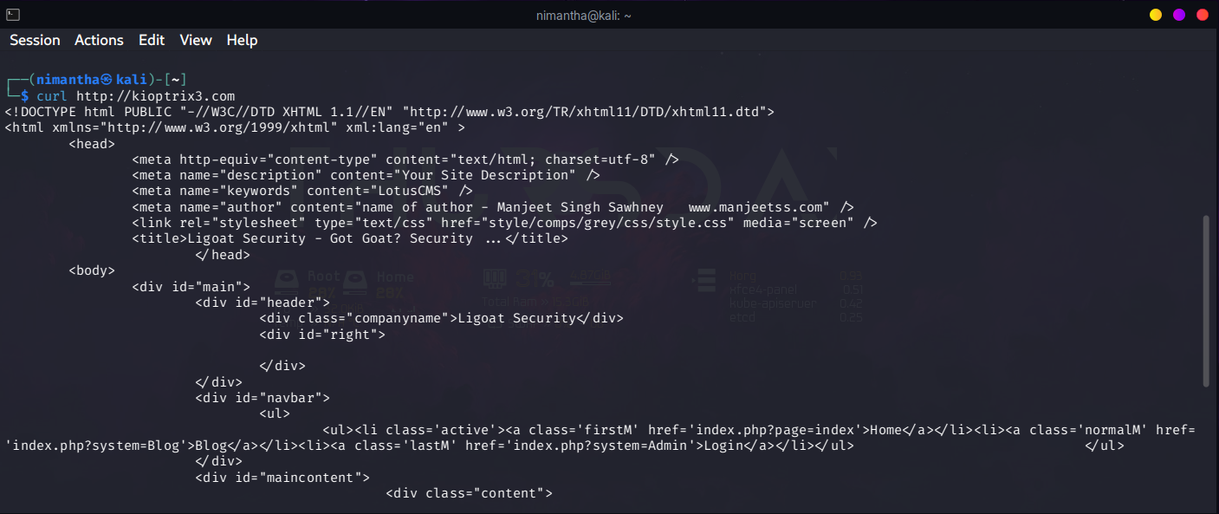Click the terminal icon in the title bar
Image resolution: width=1219 pixels, height=514 pixels.
(x=12, y=14)
